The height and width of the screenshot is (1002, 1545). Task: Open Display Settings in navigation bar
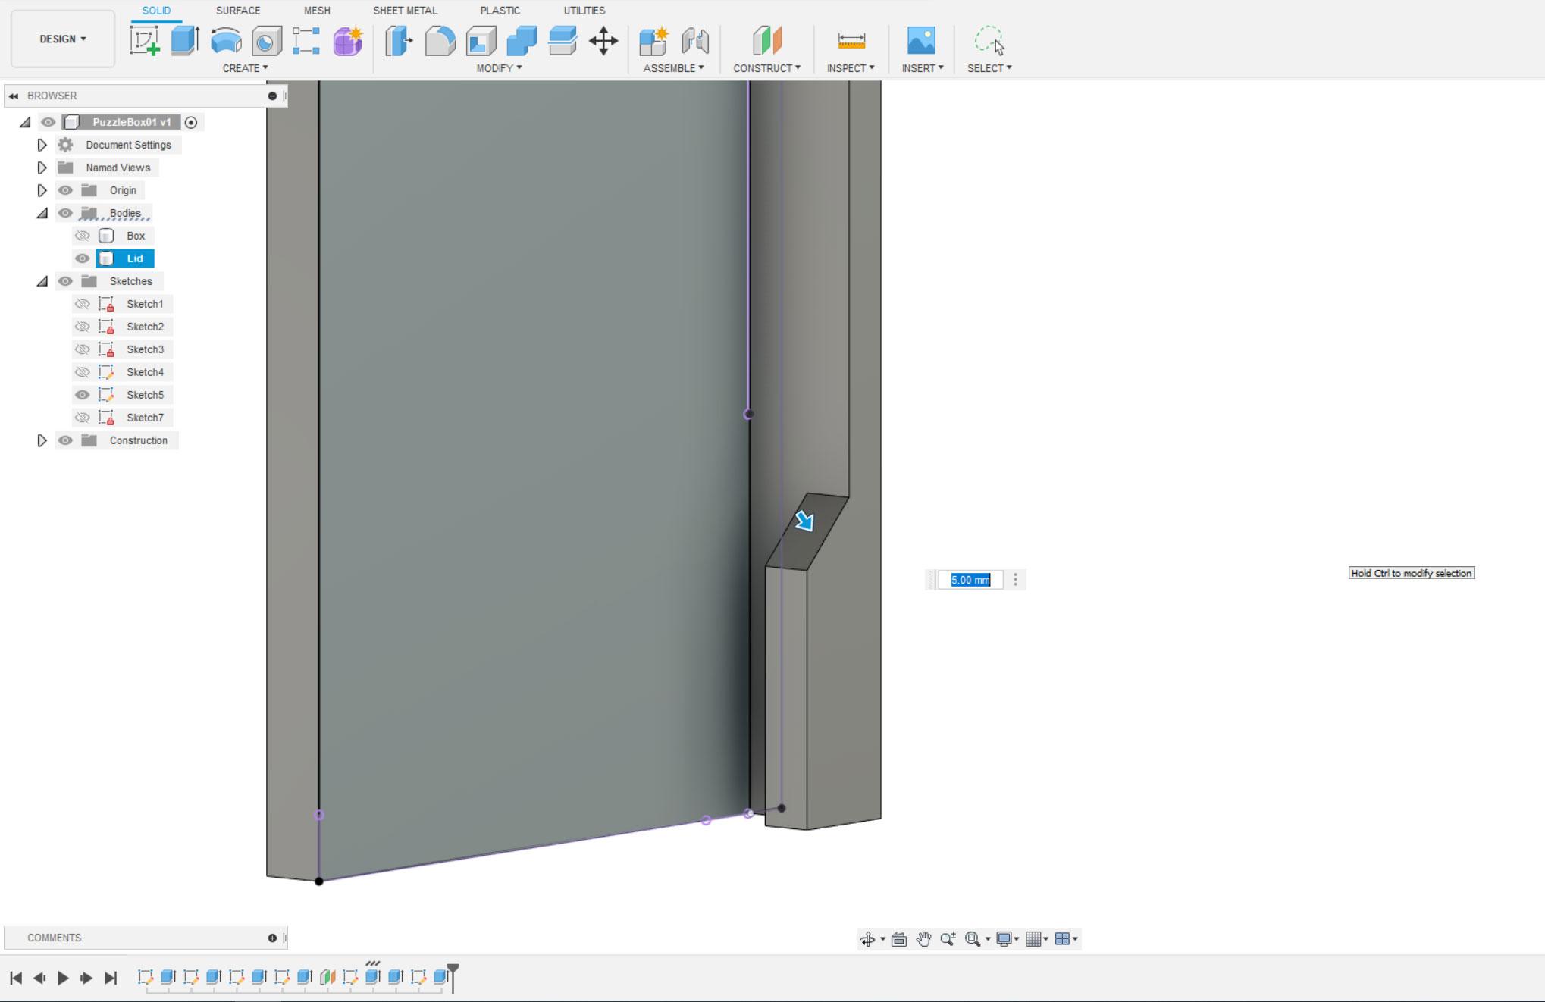click(x=1004, y=939)
